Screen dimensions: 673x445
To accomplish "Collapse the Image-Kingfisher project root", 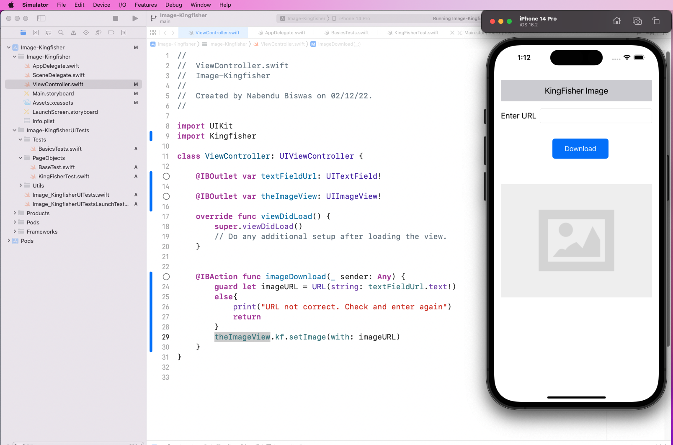I will coord(9,47).
